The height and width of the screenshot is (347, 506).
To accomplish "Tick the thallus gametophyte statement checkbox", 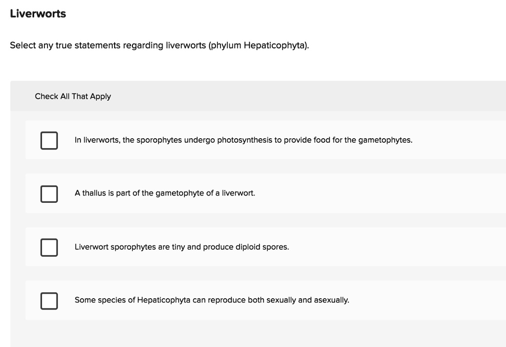I will (49, 193).
